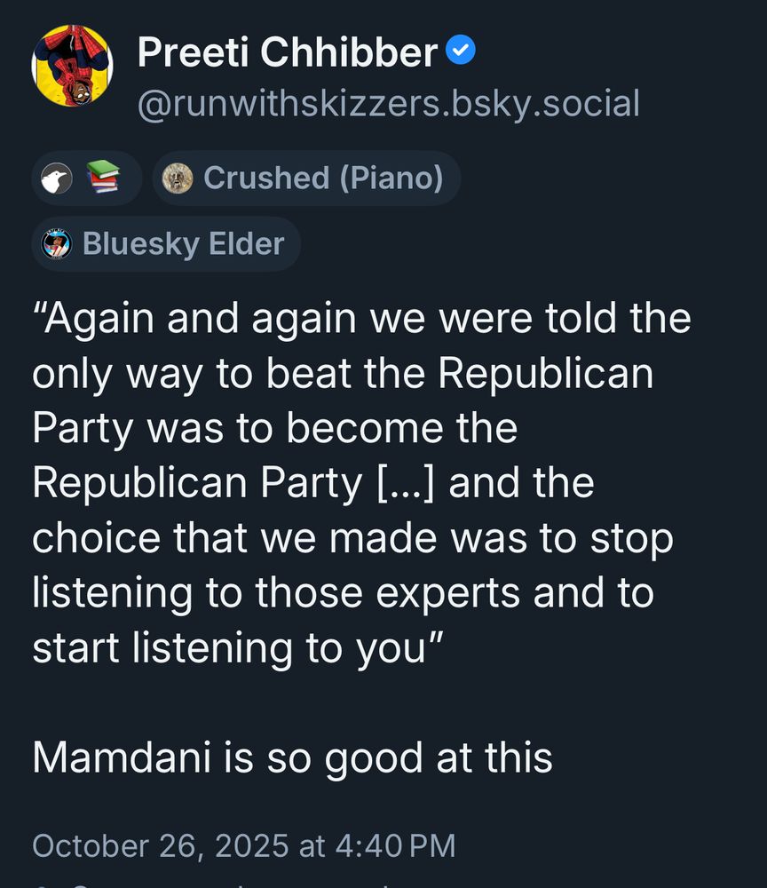Open the October 26, 2025 timestamp link
The image size is (767, 888).
(246, 846)
